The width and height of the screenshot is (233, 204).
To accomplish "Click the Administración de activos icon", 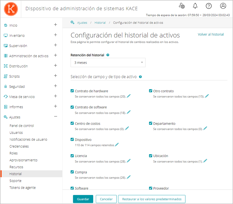I will tap(6, 56).
